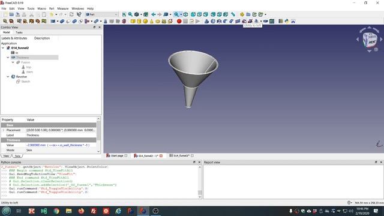Click the Thickness Value property field
Screen dimensions: 384x216
click(61, 145)
